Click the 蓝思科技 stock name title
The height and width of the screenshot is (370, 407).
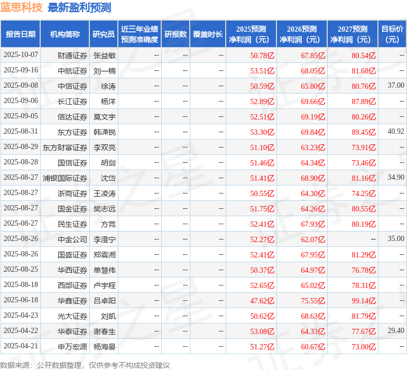21,7
